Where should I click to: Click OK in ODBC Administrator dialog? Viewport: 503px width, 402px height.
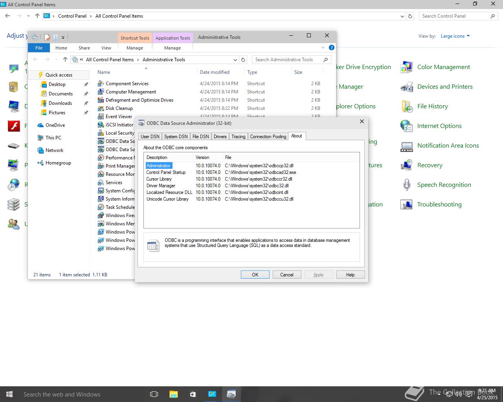point(255,275)
